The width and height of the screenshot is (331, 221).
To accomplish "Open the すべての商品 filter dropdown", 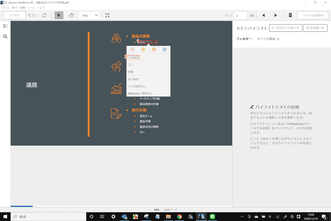I will pyautogui.click(x=268, y=39).
